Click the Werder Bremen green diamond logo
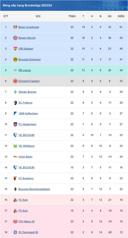 pos(15,92)
